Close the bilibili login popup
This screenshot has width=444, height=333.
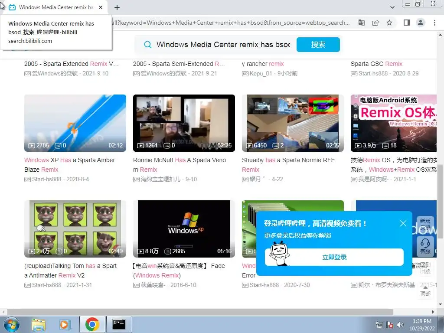coord(403,223)
